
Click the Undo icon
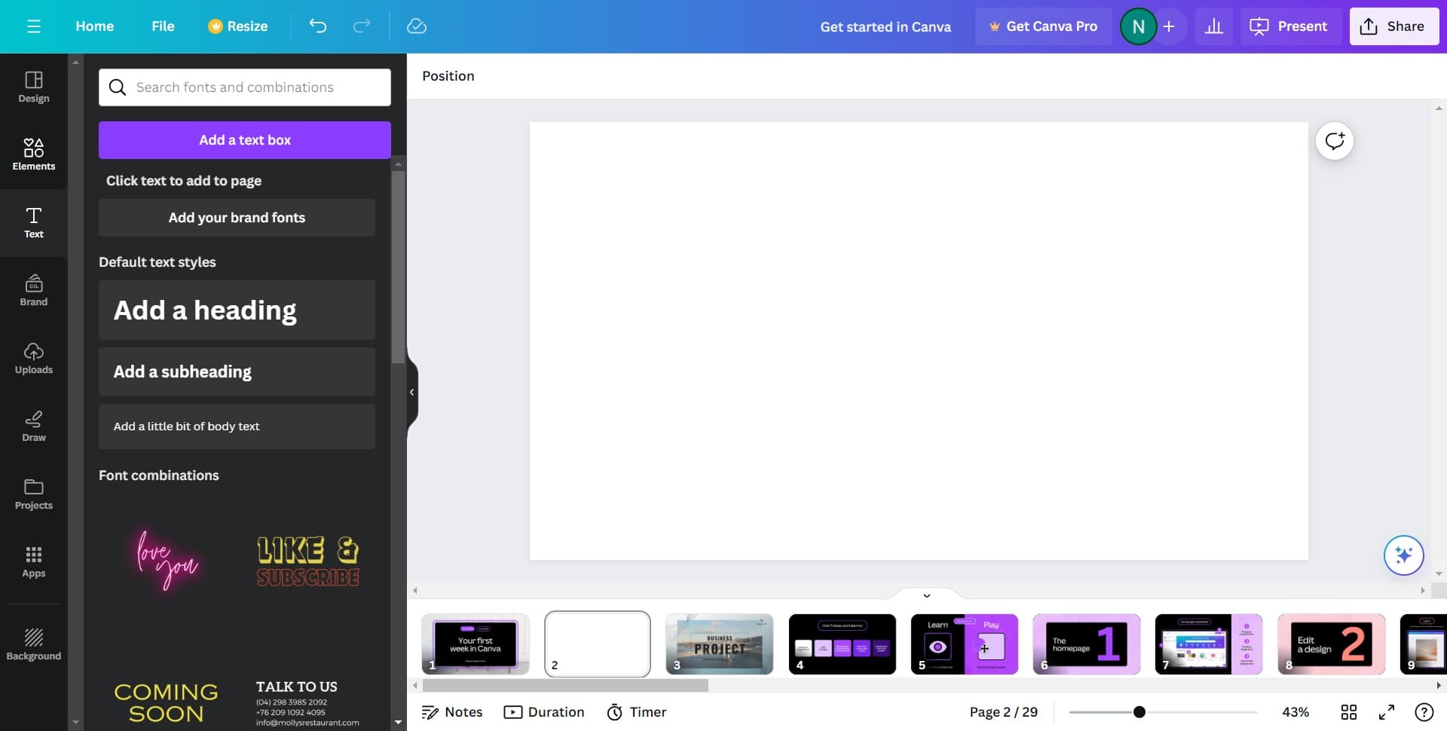click(317, 26)
